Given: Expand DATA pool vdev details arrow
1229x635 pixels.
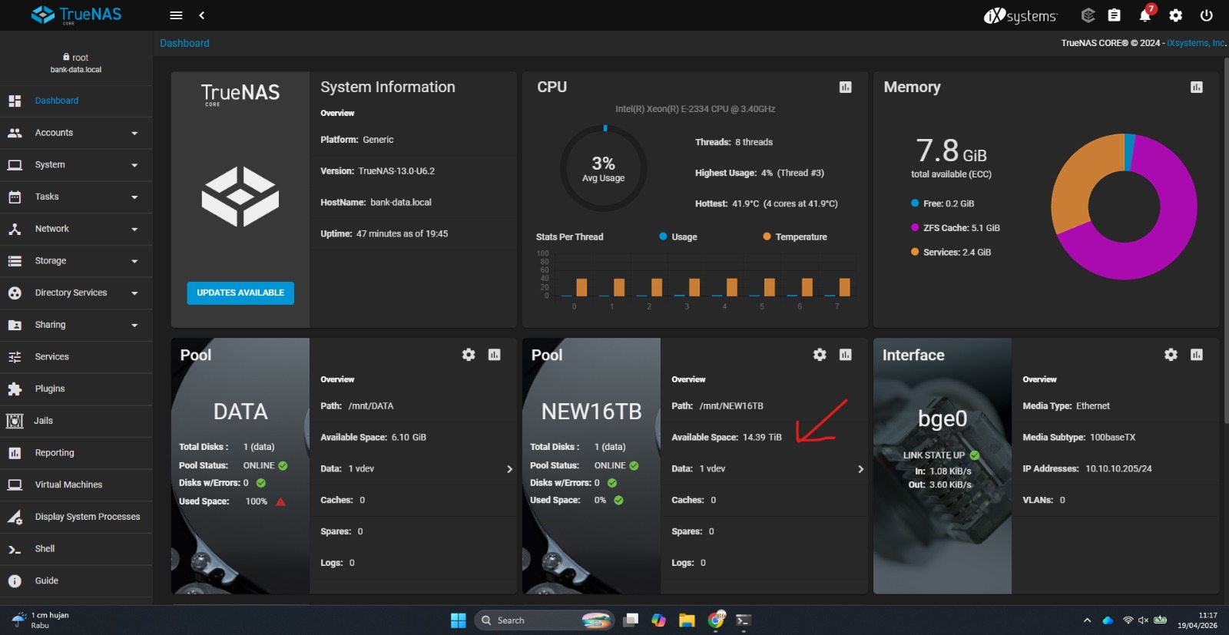Looking at the screenshot, I should 509,469.
